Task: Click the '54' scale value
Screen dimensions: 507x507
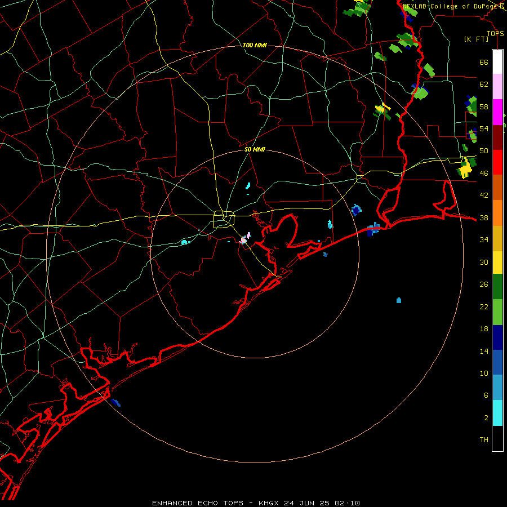Action: coord(484,128)
